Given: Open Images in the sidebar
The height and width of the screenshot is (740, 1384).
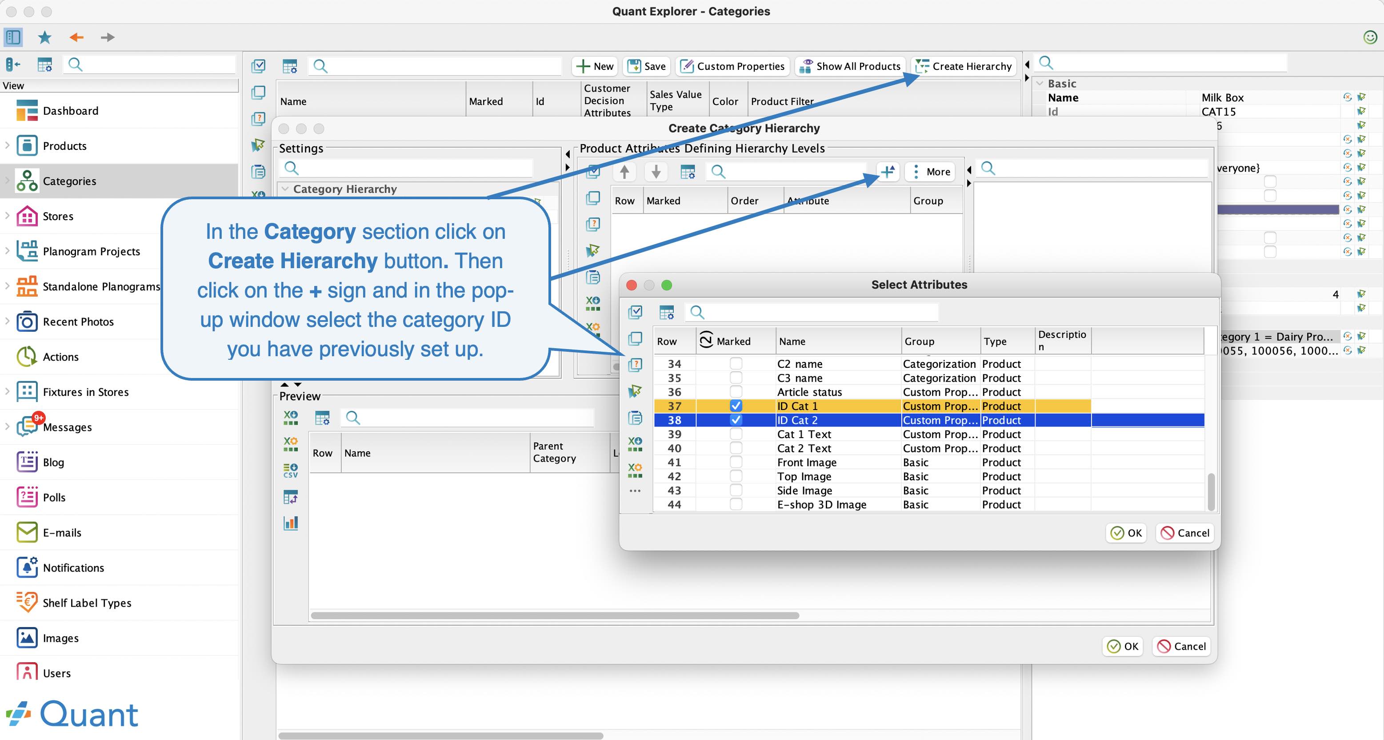Looking at the screenshot, I should pyautogui.click(x=60, y=639).
